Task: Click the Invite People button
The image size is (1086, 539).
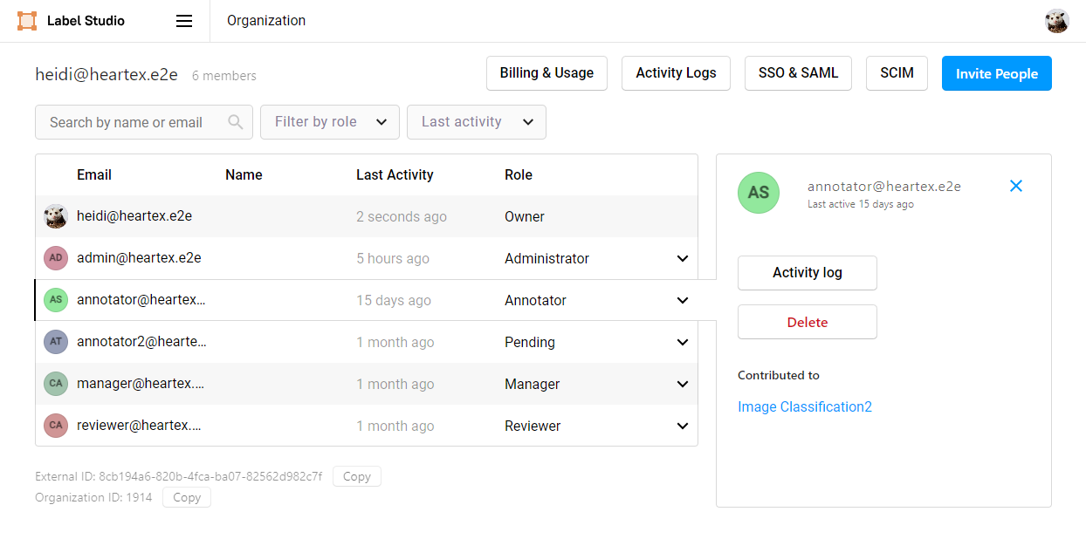Action: (996, 73)
